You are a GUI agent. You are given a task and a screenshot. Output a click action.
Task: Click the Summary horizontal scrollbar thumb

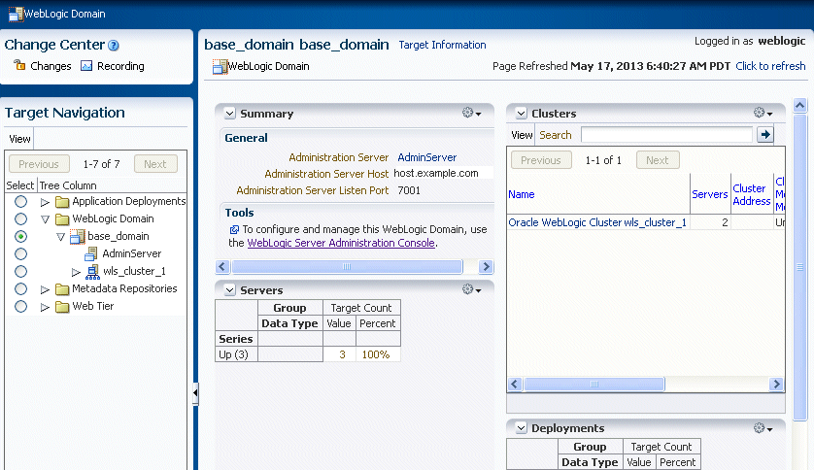[347, 267]
